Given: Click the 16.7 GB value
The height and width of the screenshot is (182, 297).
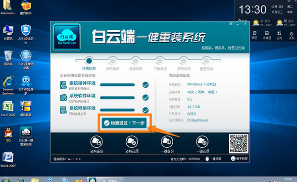Looking at the screenshot, I should (194, 107).
